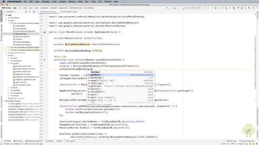Switch to MainActivity.java editor tab
This screenshot has width=259, height=145.
(49, 12)
